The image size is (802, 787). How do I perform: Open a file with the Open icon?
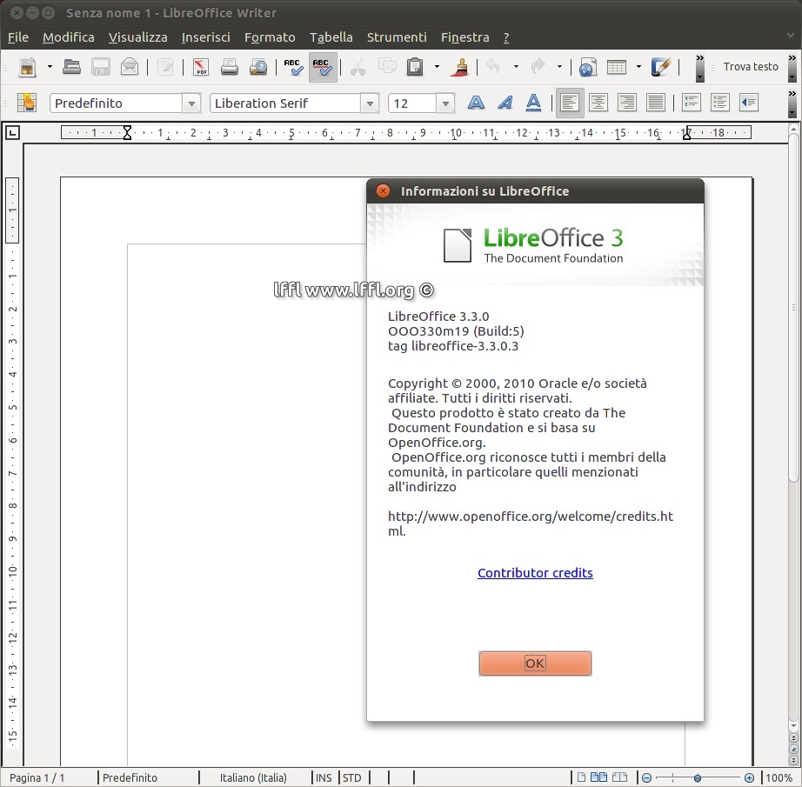(71, 67)
